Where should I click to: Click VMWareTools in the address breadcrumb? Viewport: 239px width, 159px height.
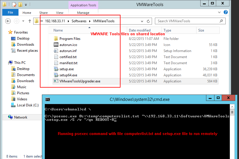[104, 21]
